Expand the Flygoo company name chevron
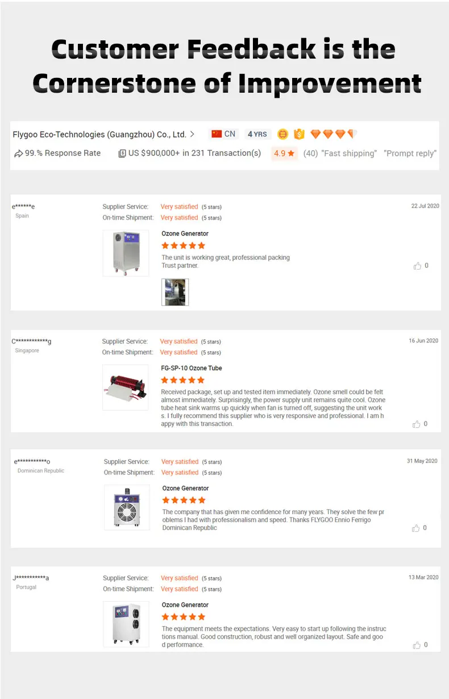449x699 pixels. point(192,134)
